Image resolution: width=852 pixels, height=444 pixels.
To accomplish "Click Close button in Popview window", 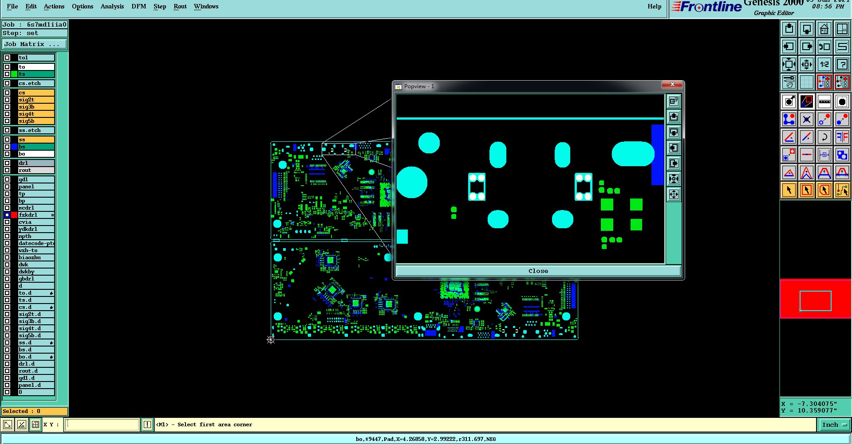I will click(x=538, y=271).
